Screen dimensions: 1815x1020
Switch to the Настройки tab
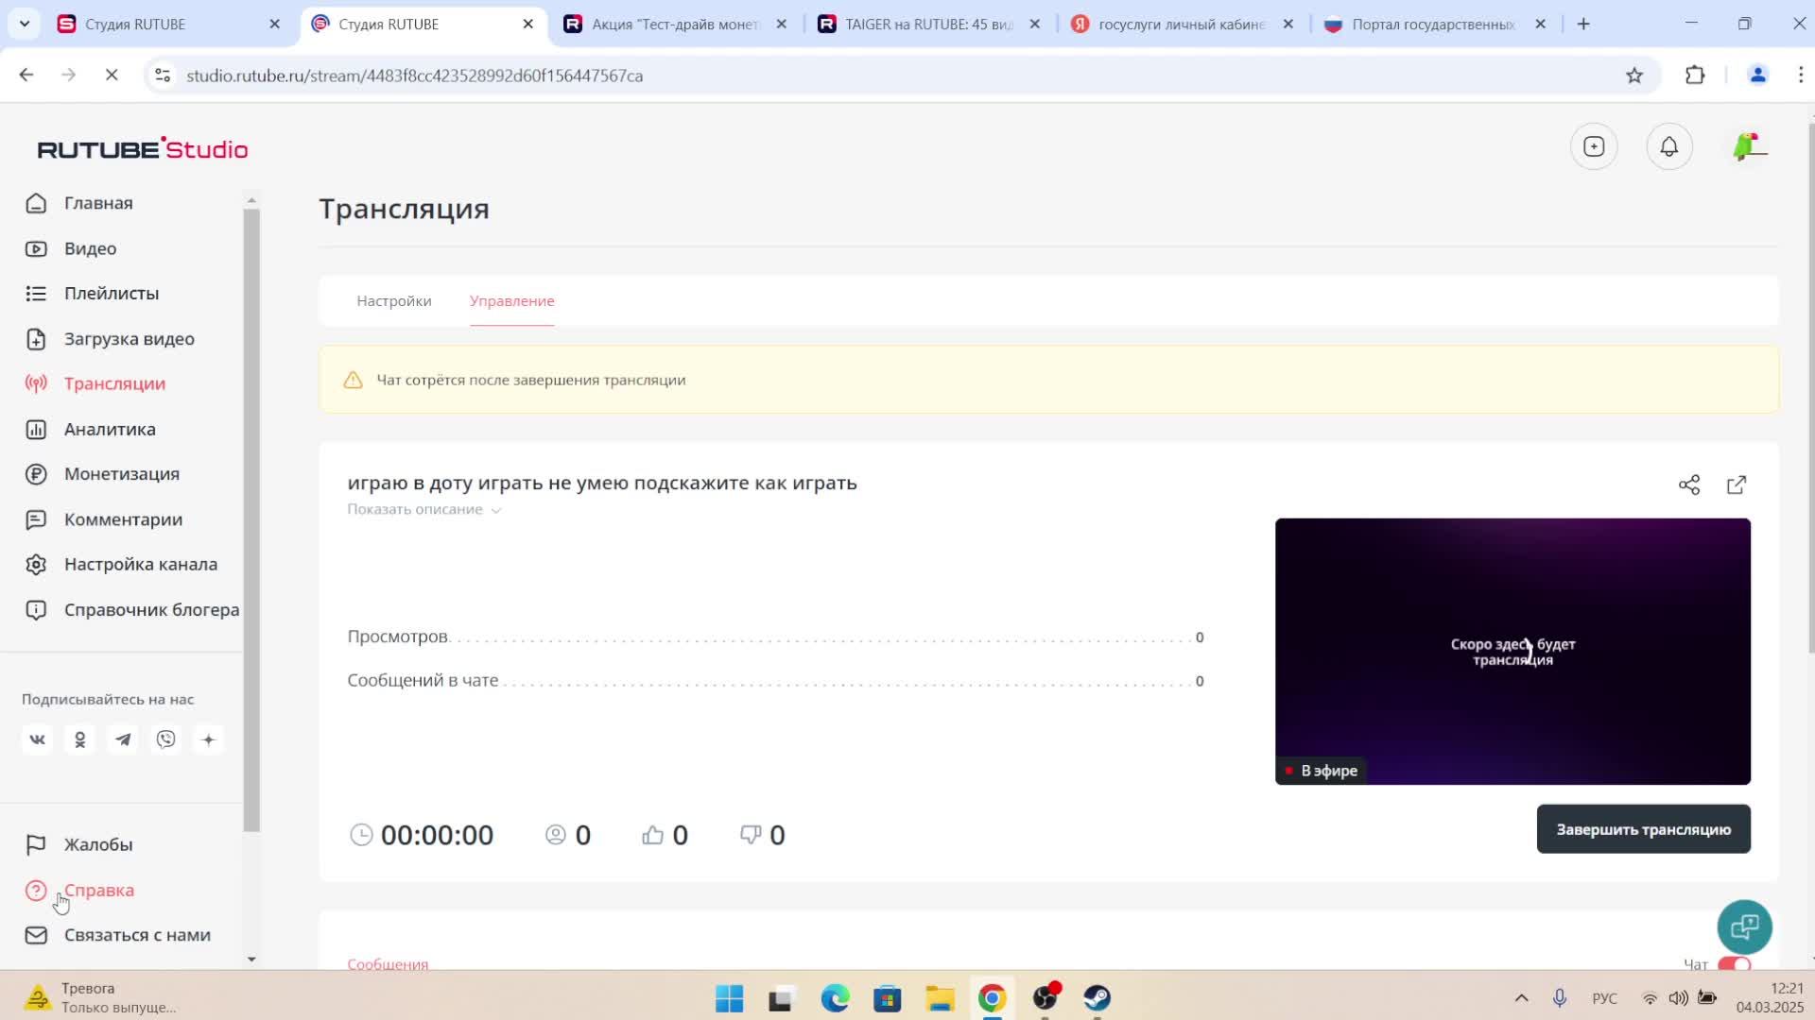tap(393, 301)
